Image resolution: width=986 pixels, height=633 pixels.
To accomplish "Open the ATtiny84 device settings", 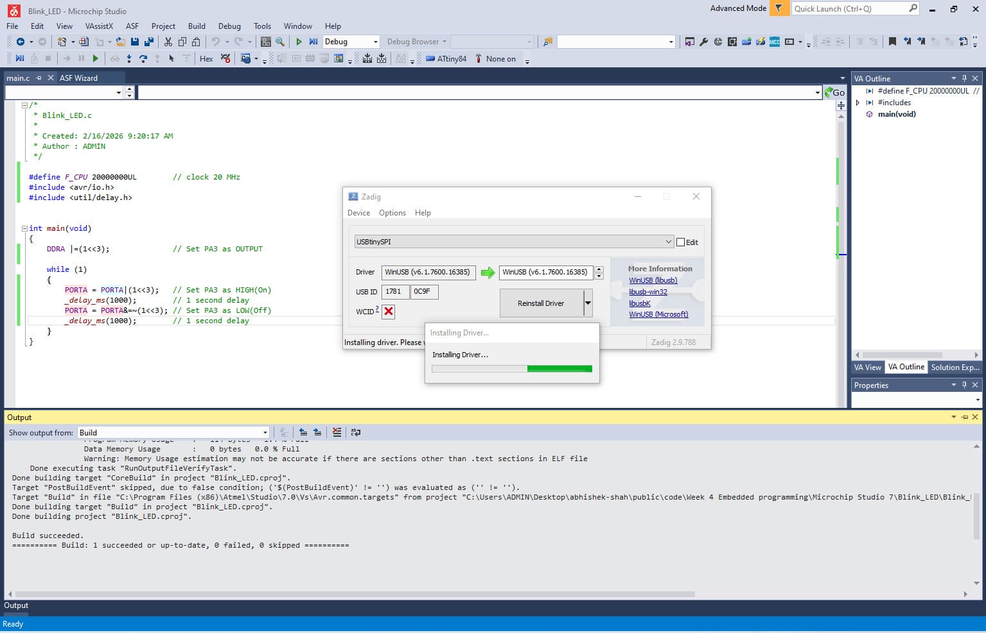I will pos(446,59).
